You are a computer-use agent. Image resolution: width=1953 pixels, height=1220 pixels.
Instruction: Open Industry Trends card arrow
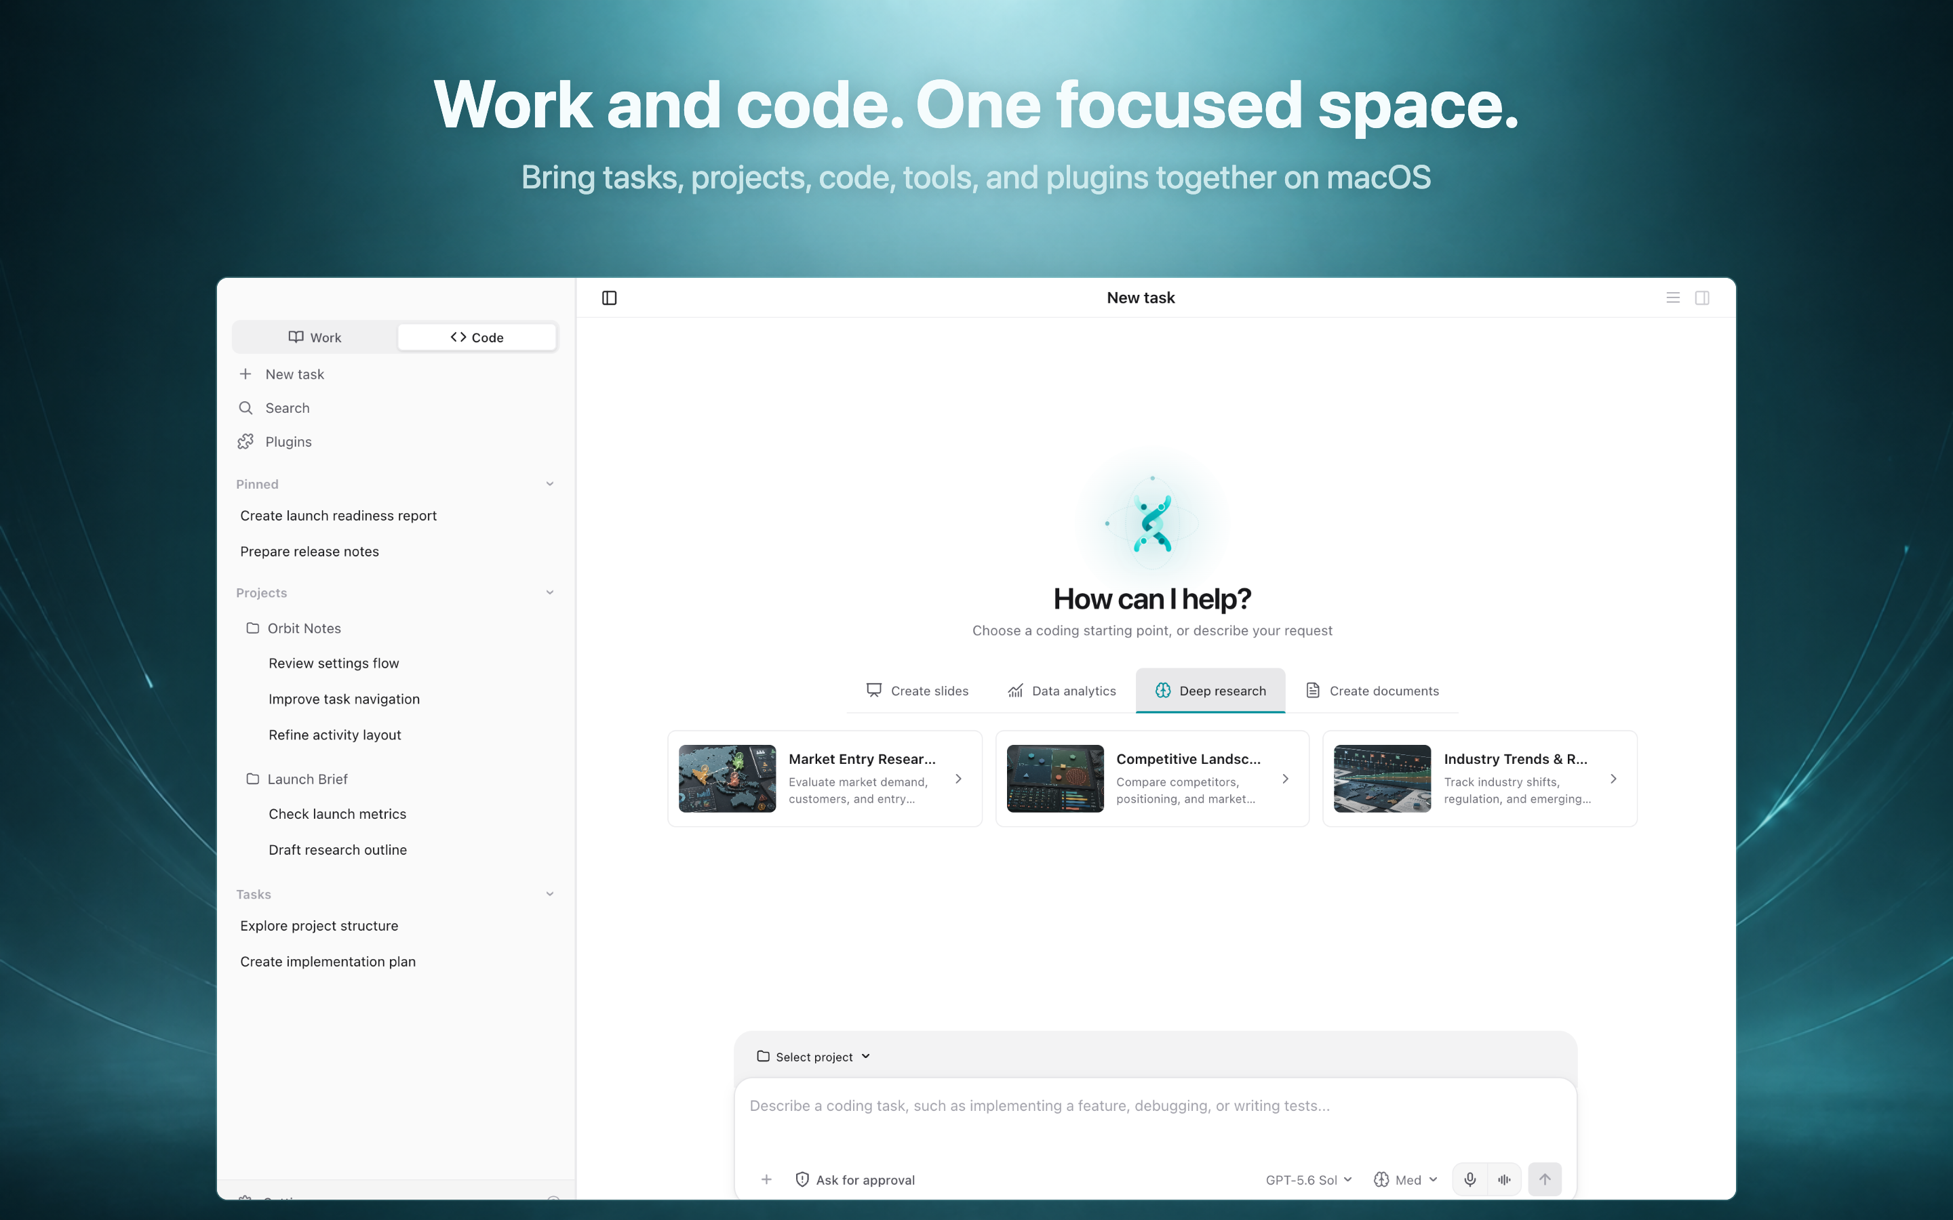click(x=1613, y=779)
